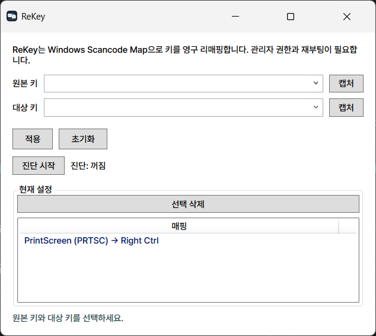Maximize the ReKey window
Screen dimensions: 376x336
tap(291, 17)
